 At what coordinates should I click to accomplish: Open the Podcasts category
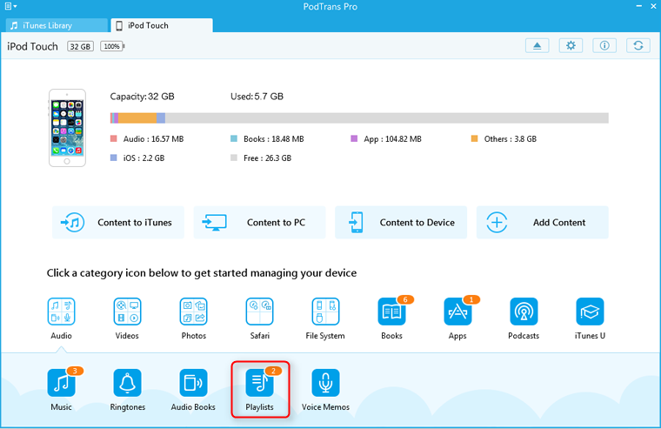pos(524,312)
